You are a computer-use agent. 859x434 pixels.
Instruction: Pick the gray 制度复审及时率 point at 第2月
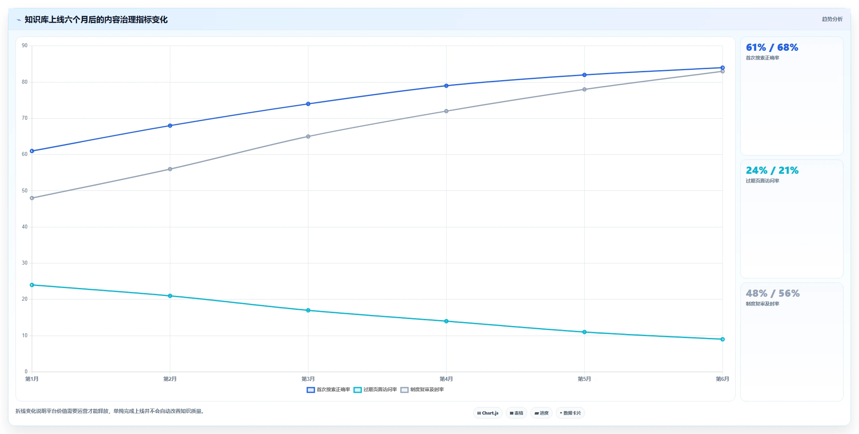[170, 169]
